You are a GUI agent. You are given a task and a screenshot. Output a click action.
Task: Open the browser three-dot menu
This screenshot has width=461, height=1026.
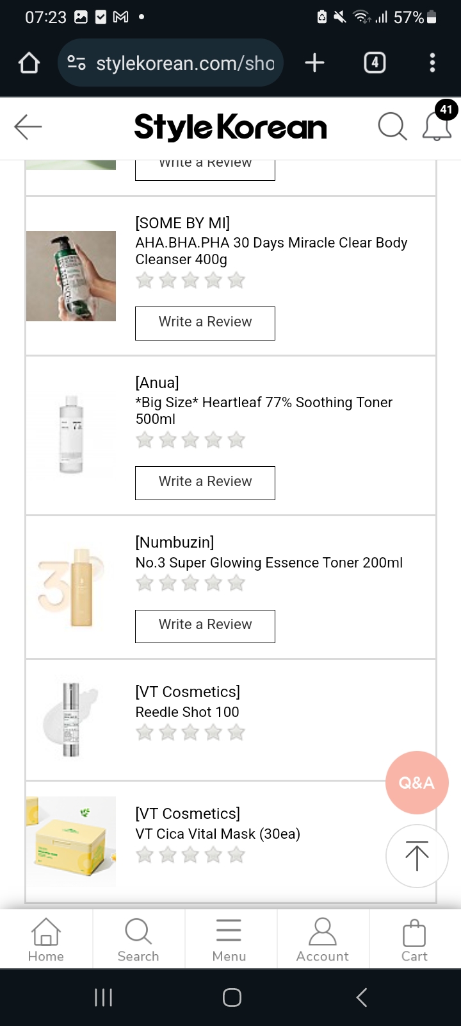click(x=432, y=63)
